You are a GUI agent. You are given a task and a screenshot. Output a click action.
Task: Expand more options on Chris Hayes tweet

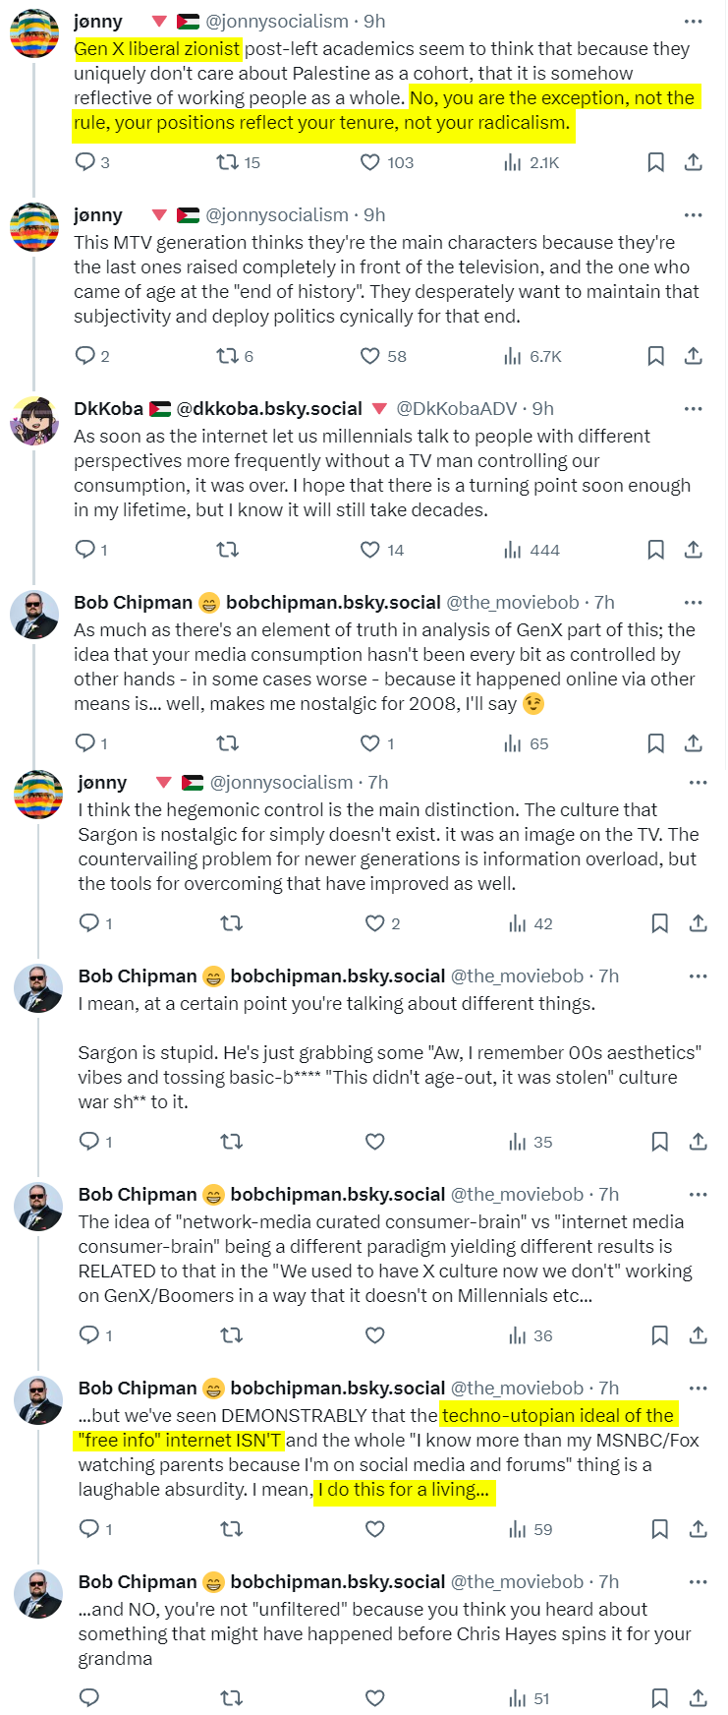(x=698, y=1581)
